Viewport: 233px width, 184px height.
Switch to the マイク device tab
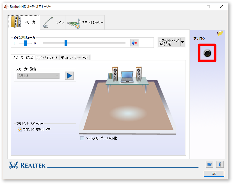[52, 22]
